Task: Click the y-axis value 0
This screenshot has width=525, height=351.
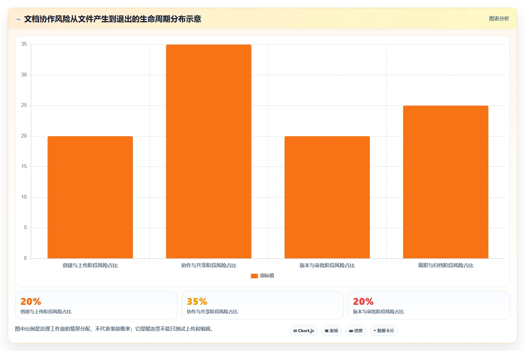Action: click(x=25, y=258)
